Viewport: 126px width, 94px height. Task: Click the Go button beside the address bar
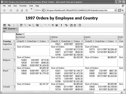point(121,10)
